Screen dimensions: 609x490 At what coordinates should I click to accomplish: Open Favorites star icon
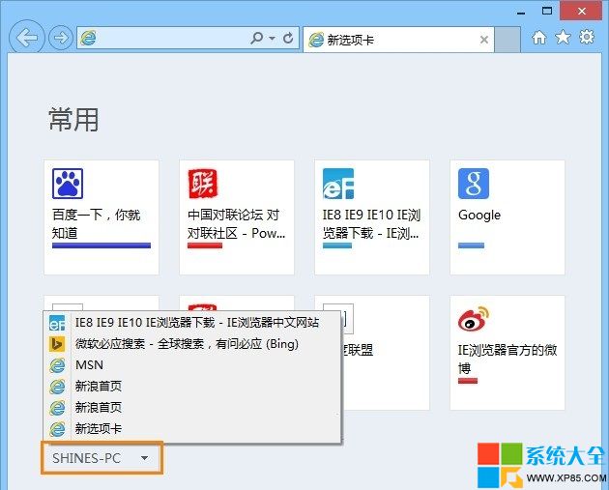[563, 38]
